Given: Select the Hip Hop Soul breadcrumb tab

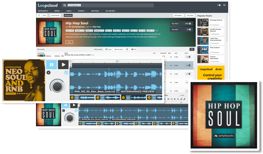Looking at the screenshot, I should (x=68, y=15).
